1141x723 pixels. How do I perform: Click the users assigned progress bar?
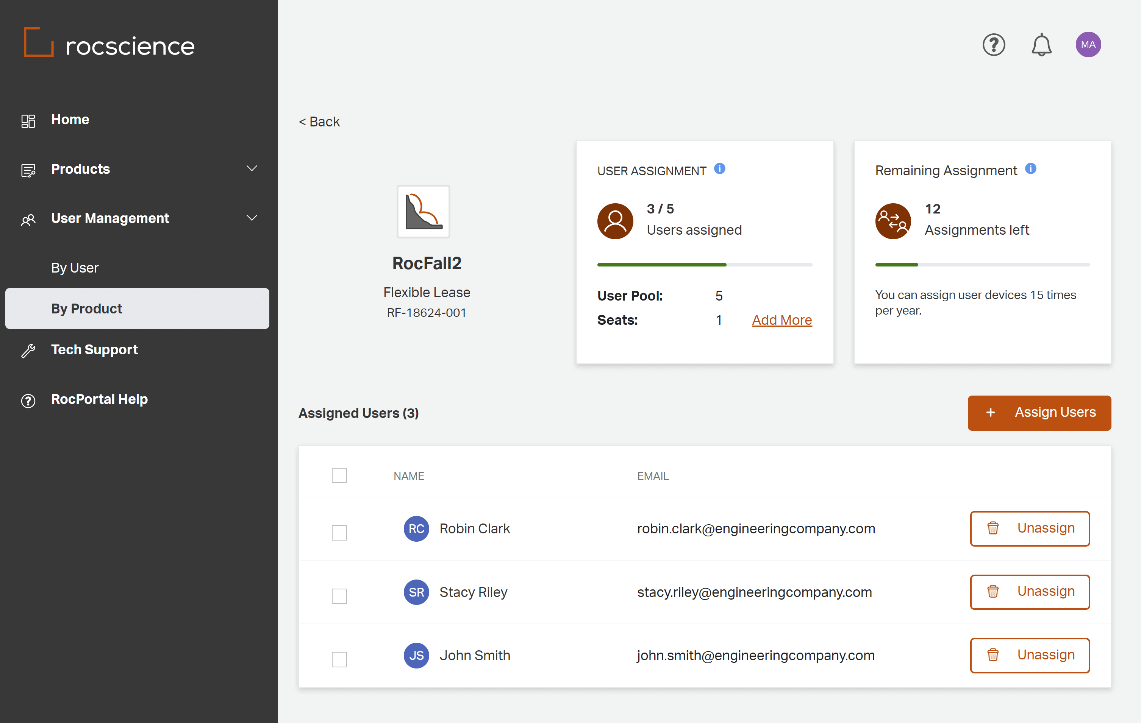[705, 265]
